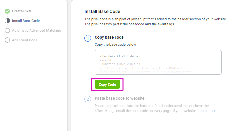This screenshot has height=131, width=245.
Task: Click the empty circle for Automatic Advanced Matching
Action: pyautogui.click(x=7, y=30)
